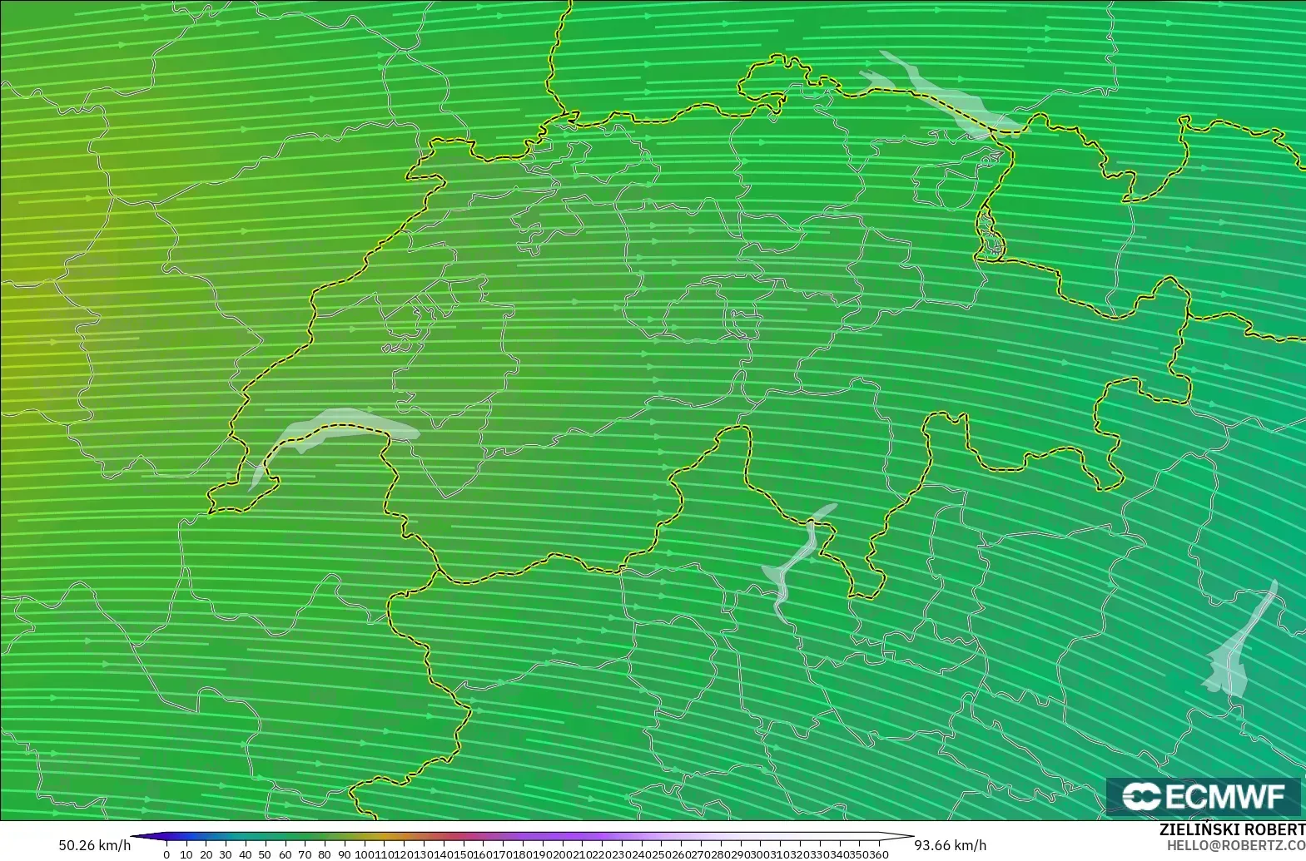
Task: Click the dark blue start of the color scale
Action: pos(150,837)
